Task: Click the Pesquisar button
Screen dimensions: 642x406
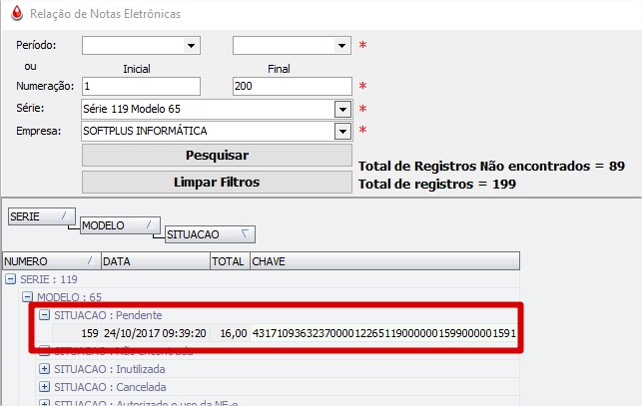Action: click(217, 155)
